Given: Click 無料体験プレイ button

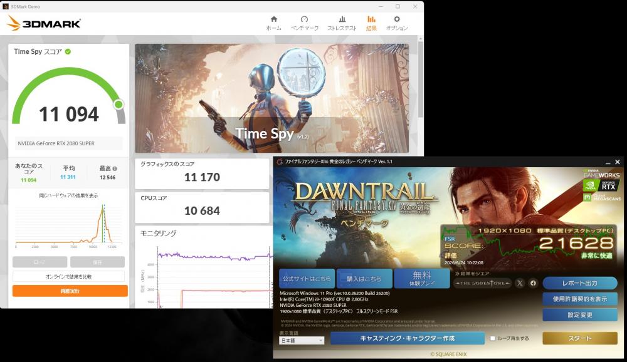Looking at the screenshot, I should tap(421, 279).
